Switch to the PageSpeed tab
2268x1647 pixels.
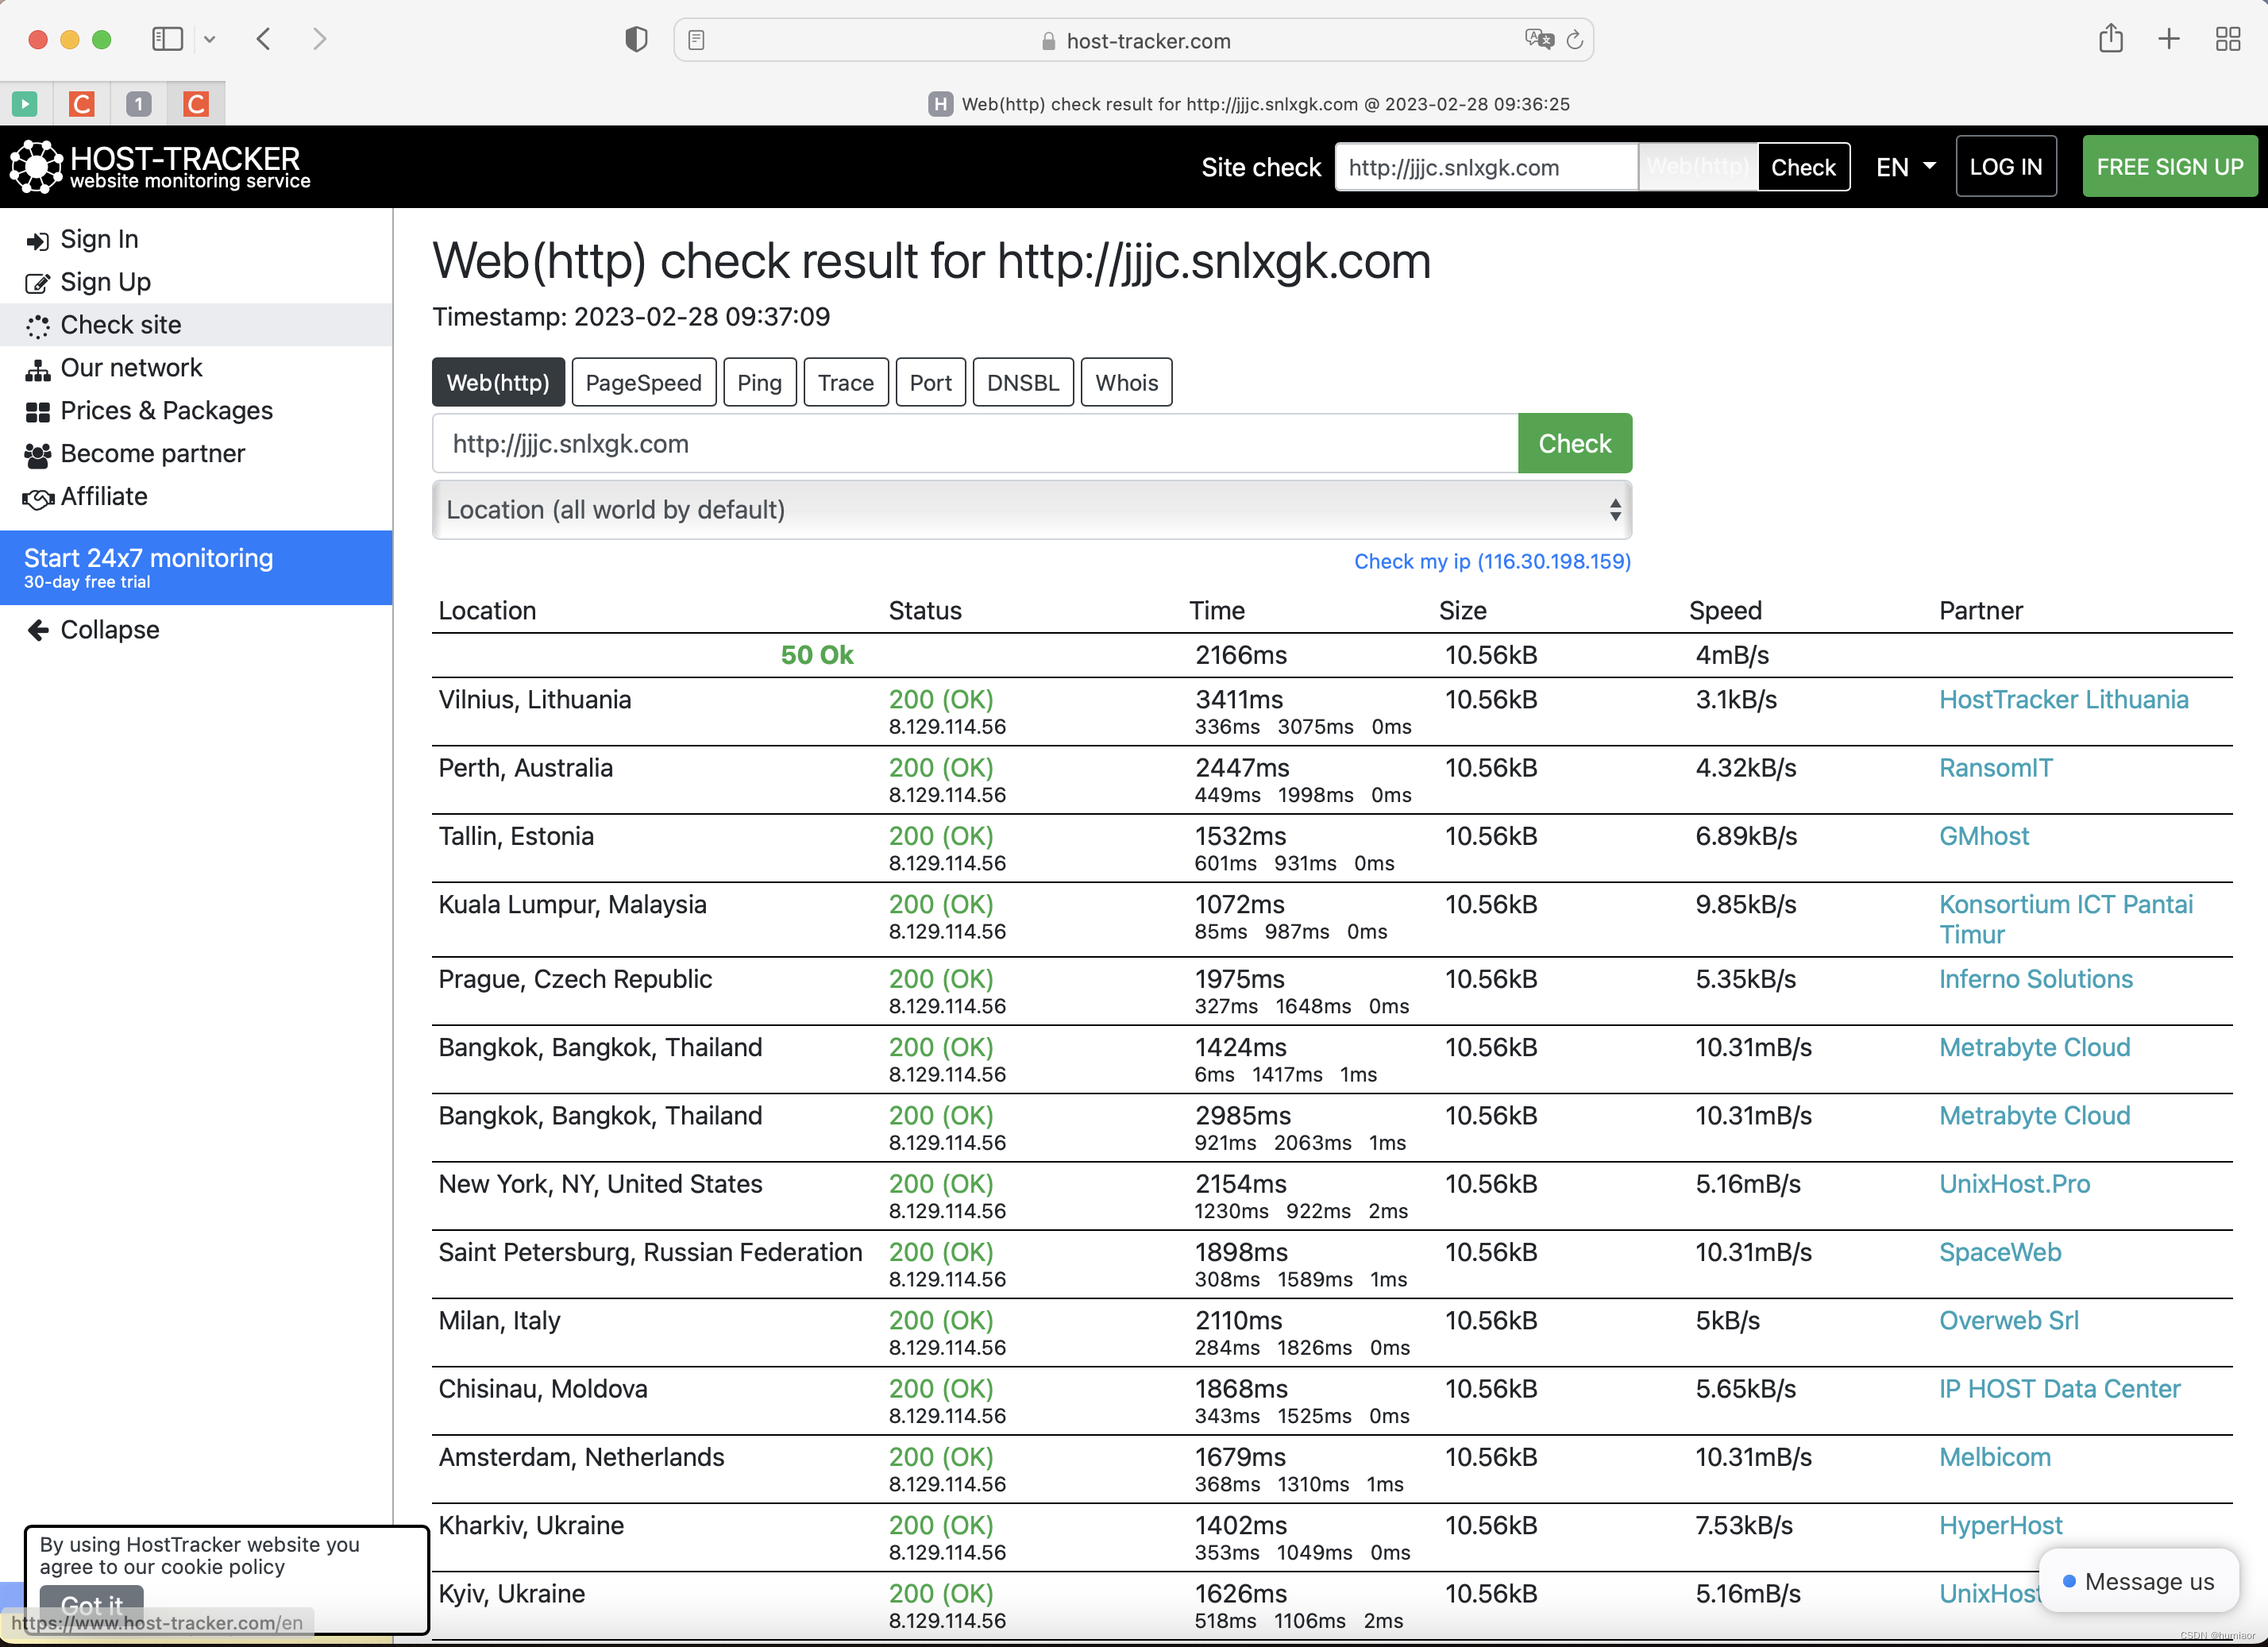click(x=643, y=383)
